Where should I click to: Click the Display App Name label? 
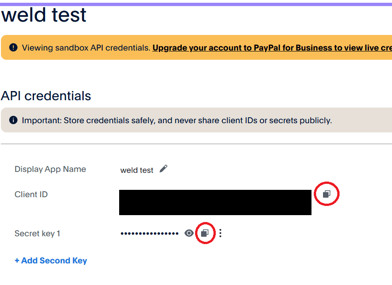(x=50, y=169)
